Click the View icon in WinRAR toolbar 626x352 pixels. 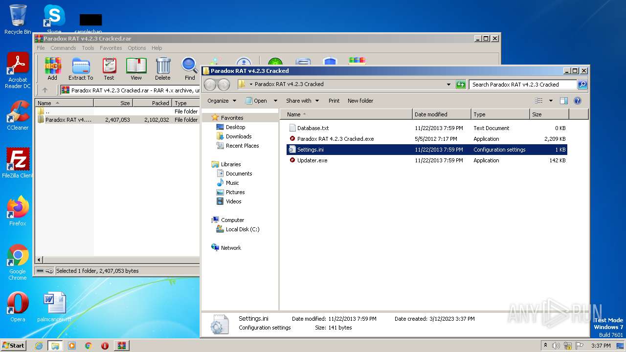pos(136,68)
